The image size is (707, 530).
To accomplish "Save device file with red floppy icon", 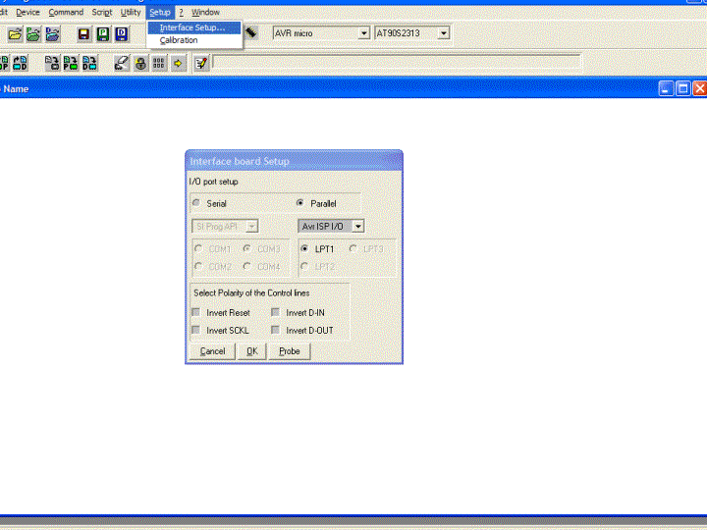I will coord(83,34).
